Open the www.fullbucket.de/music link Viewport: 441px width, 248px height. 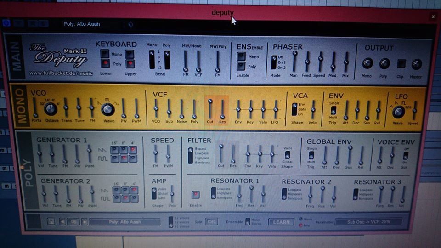click(x=61, y=73)
